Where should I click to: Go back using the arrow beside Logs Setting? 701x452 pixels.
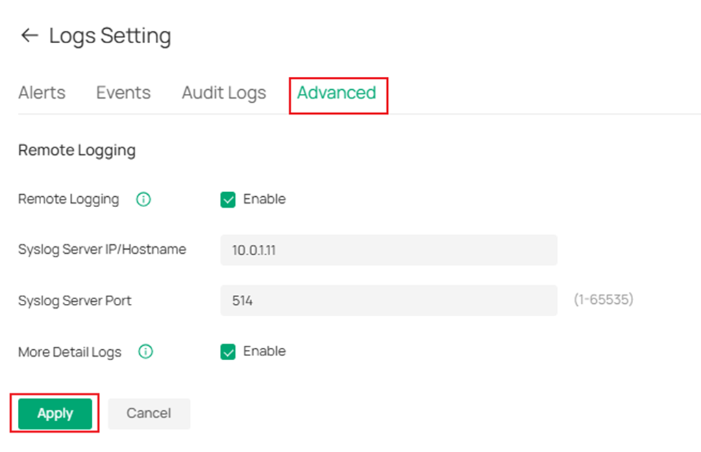29,36
